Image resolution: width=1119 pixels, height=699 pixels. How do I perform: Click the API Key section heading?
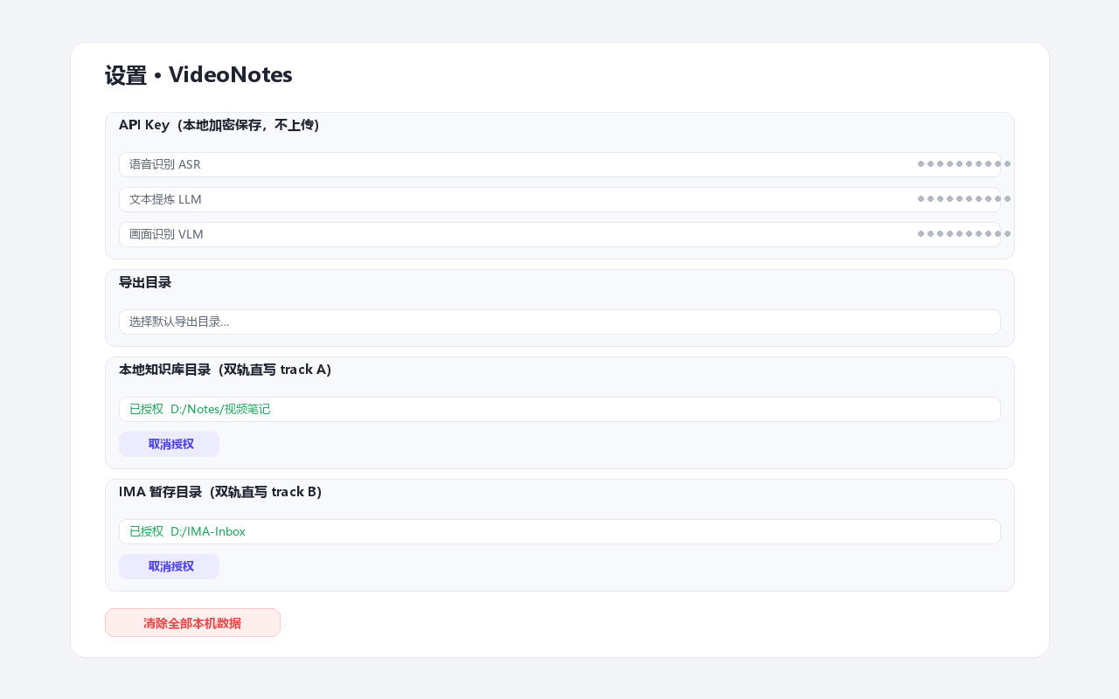point(219,125)
